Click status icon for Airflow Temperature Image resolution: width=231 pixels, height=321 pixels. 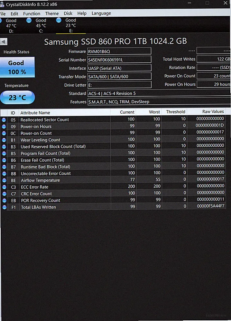pos(4,180)
